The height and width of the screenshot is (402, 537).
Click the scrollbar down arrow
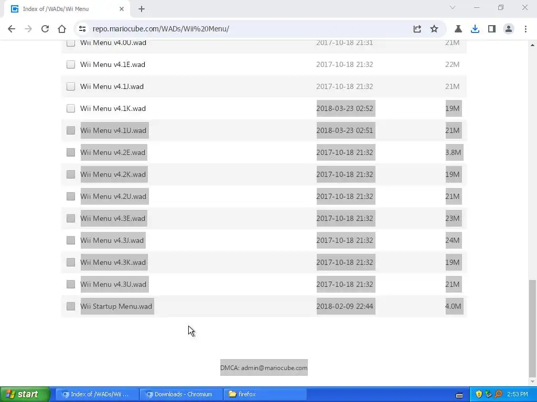(532, 382)
